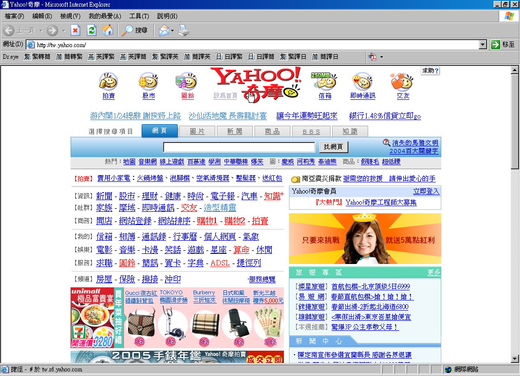Click the 找網頁 search button
This screenshot has height=376, width=520.
(x=333, y=147)
